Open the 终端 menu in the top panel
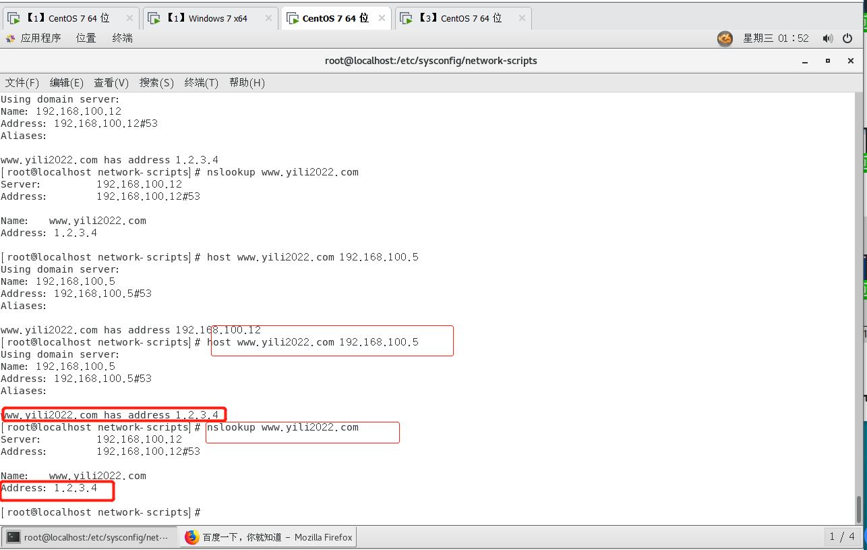The height and width of the screenshot is (550, 867). [x=123, y=38]
